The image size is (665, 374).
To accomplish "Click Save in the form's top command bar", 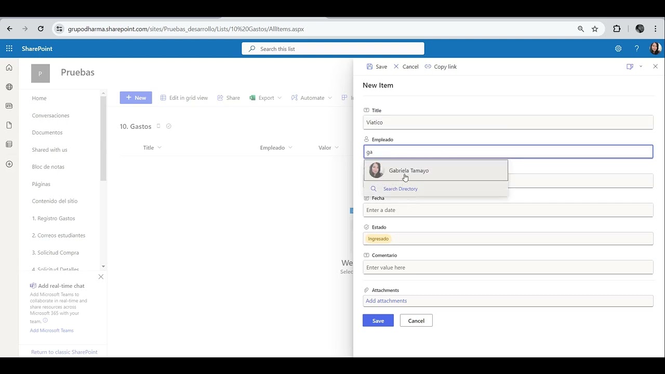I will (x=377, y=66).
